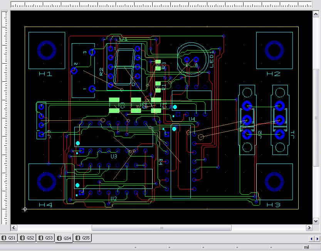
Task: Click the horizontal scrollbar left arrow
Action: click(x=14, y=228)
